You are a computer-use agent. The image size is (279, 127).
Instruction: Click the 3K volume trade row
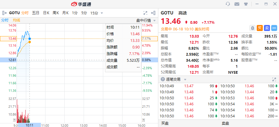(249, 104)
